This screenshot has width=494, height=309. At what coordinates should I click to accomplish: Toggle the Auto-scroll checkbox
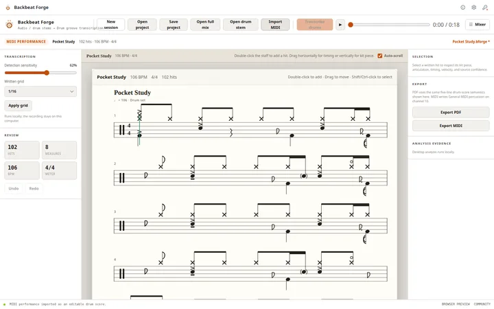(x=380, y=56)
